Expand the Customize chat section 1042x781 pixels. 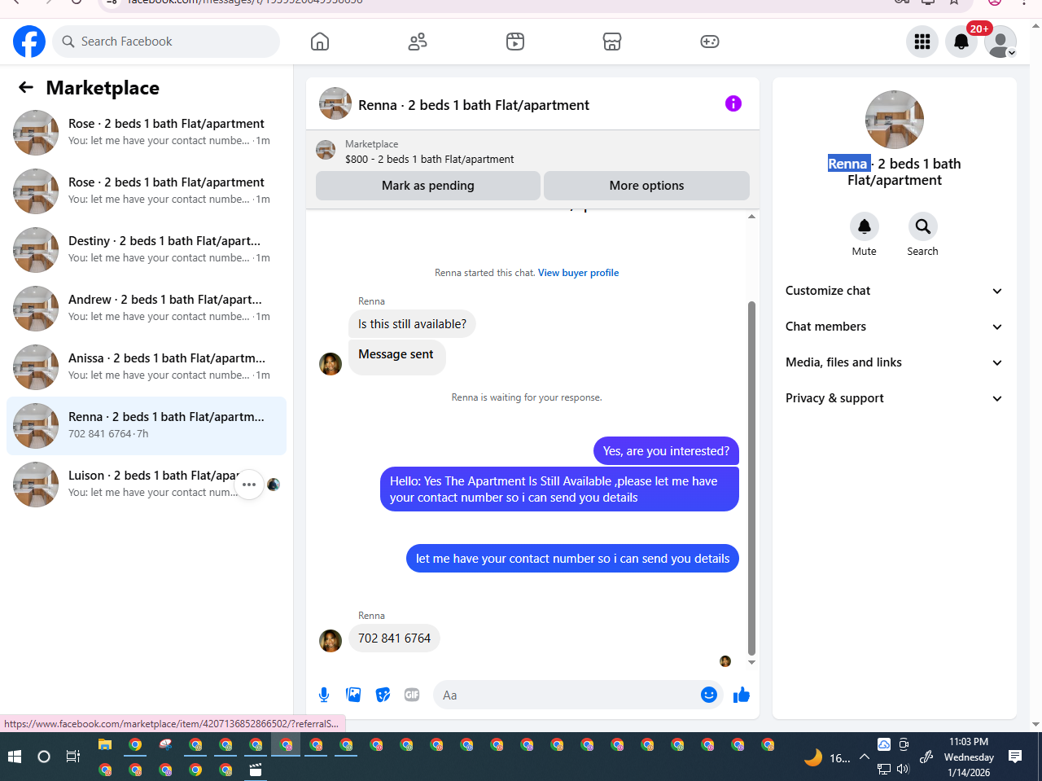[x=894, y=291]
